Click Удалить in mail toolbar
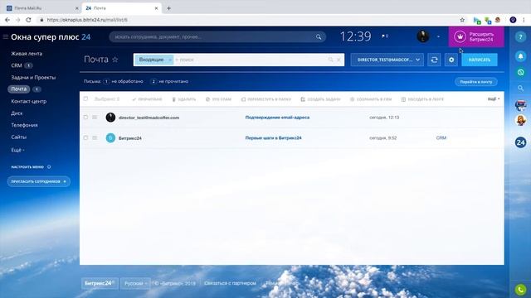The image size is (531, 298). click(x=184, y=99)
